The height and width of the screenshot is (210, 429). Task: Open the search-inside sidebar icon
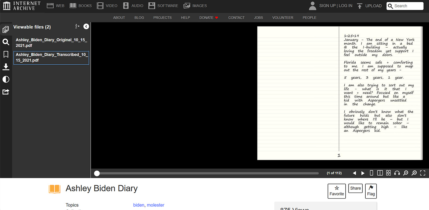pos(6,42)
